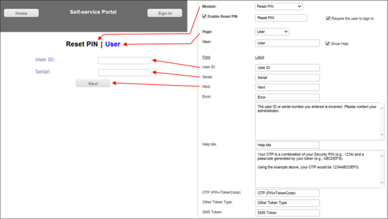Click the Other Token Type label field
Screen dimensions: 388x219
(x=287, y=203)
